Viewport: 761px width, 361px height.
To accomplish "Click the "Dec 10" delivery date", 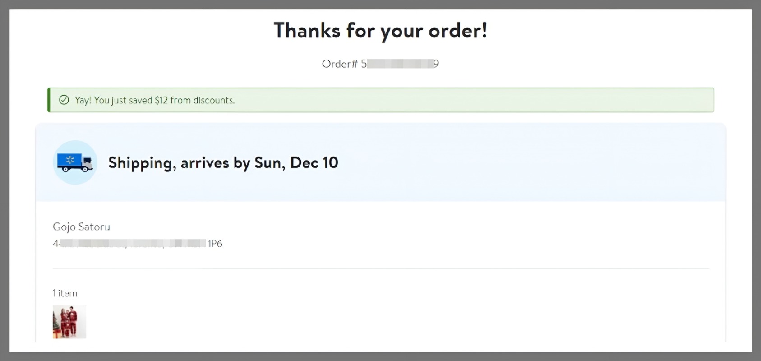I will (314, 163).
